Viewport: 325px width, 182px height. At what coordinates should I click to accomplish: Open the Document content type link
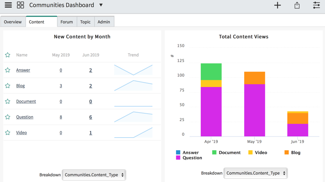coord(26,102)
